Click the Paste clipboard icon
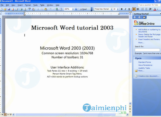Viewport: 161px width, 117px height. [46, 9]
